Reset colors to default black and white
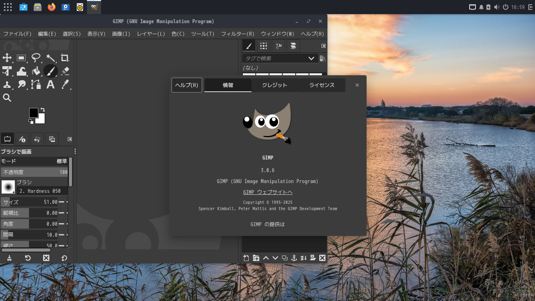 click(x=31, y=121)
